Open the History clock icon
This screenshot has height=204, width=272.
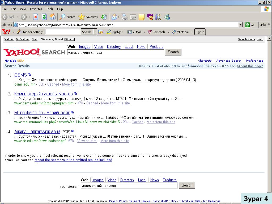pos(104,17)
